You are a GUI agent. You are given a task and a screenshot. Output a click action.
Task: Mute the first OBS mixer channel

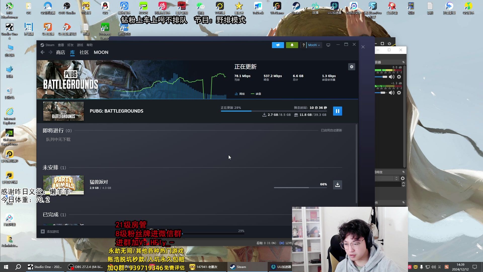(x=391, y=77)
